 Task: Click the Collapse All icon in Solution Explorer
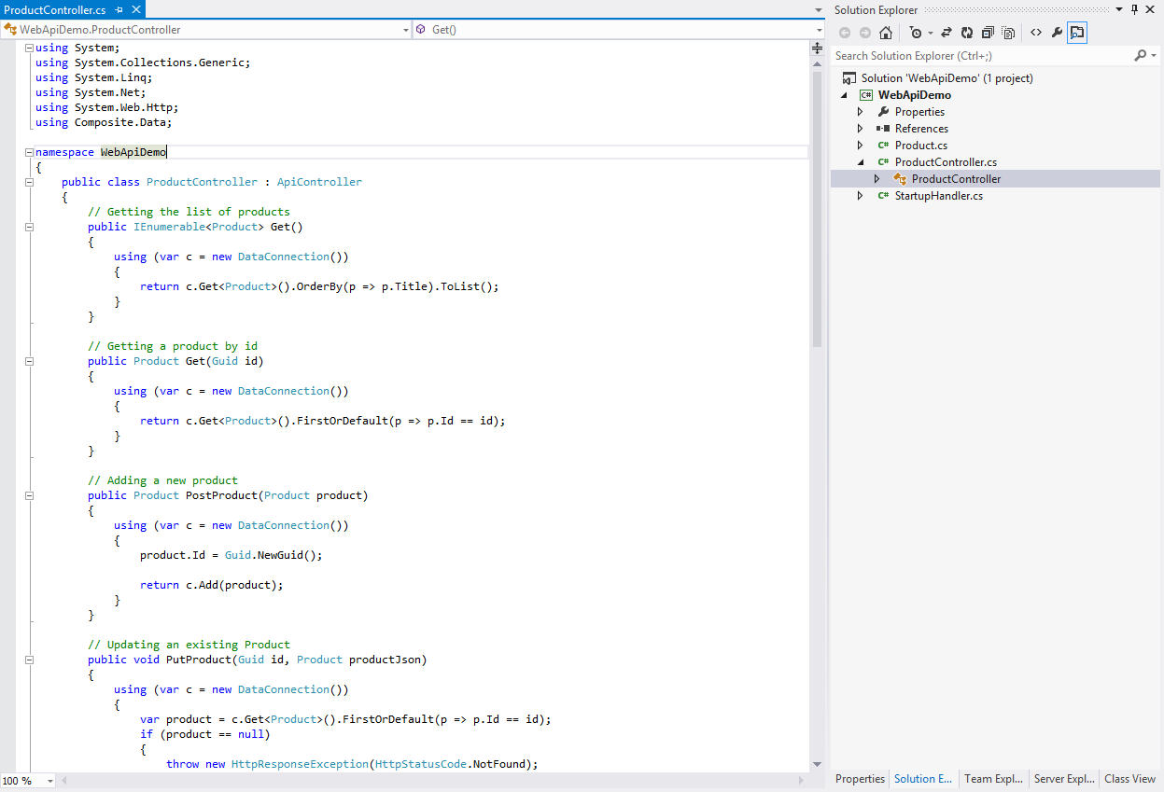988,33
